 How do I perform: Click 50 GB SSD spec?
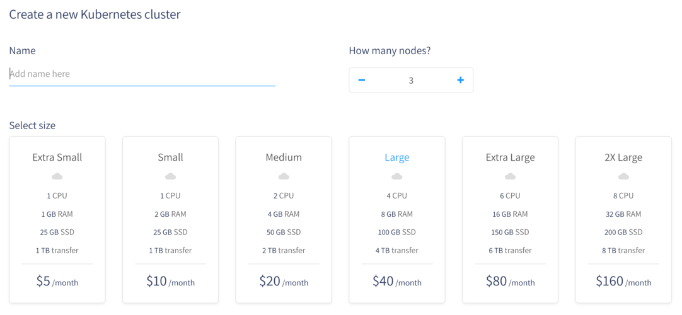[x=284, y=232]
